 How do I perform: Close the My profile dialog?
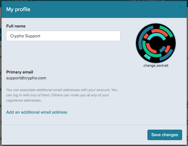180,8
